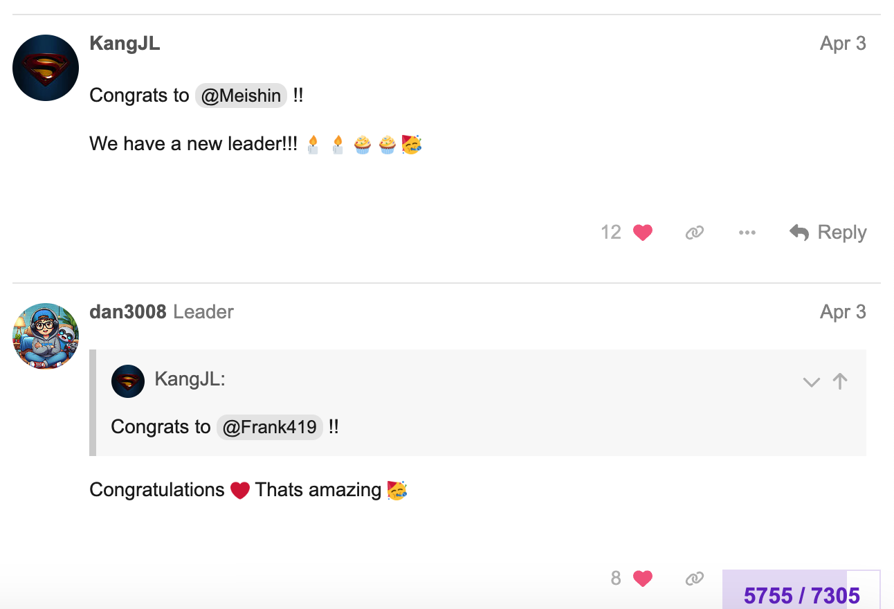Reply to KangJL's post
Image resolution: width=894 pixels, height=609 pixels.
tap(828, 233)
